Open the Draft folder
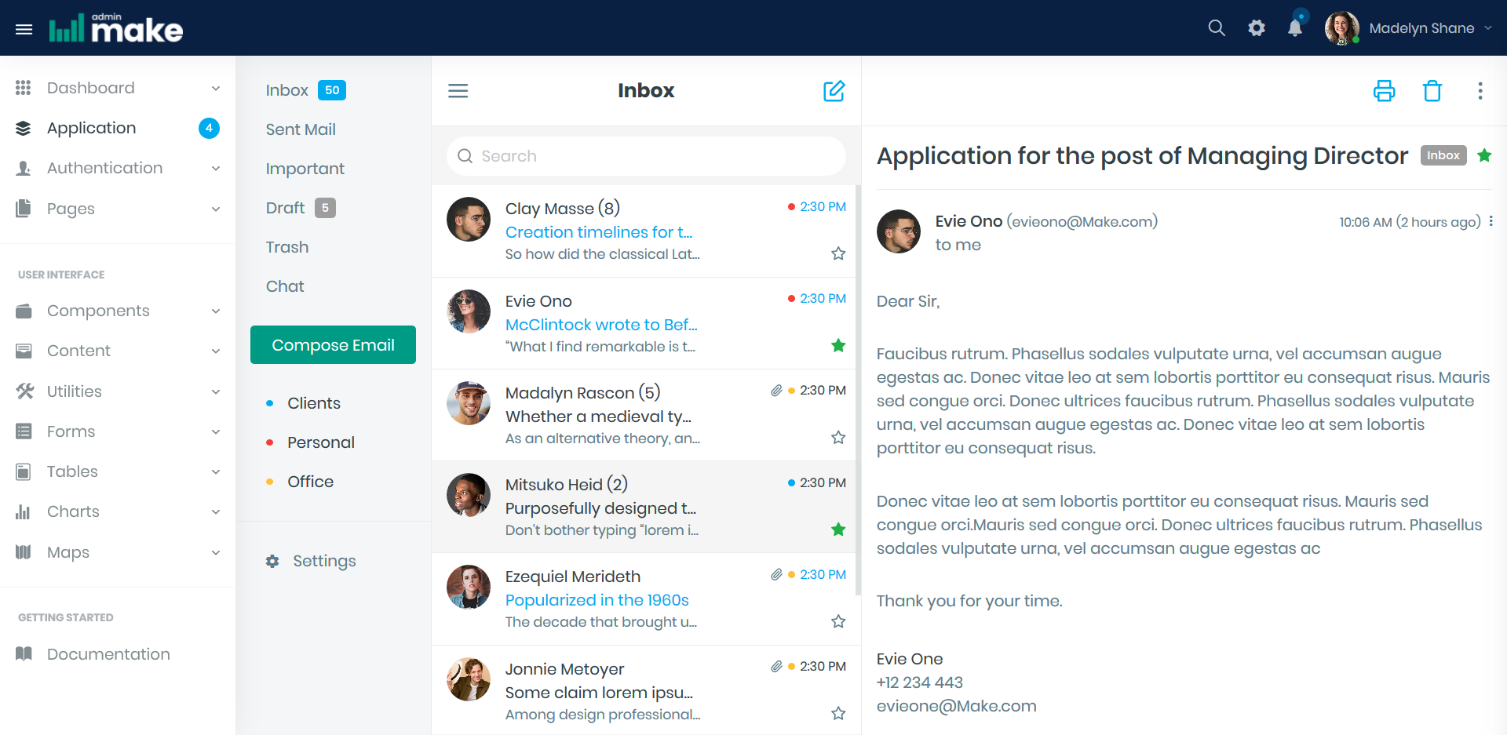The width and height of the screenshot is (1507, 735). (285, 208)
